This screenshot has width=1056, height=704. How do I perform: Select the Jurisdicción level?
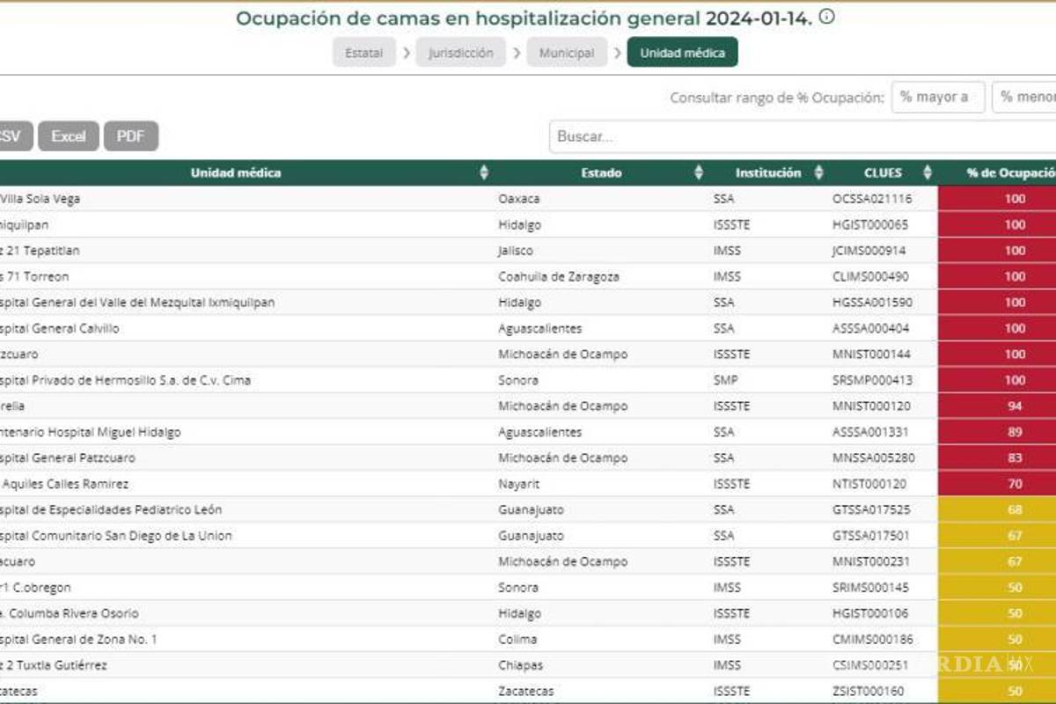461,52
